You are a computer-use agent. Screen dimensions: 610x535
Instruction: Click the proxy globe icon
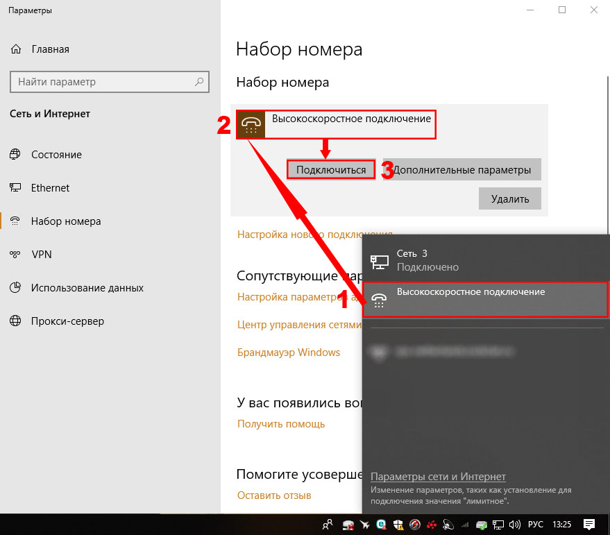15,321
